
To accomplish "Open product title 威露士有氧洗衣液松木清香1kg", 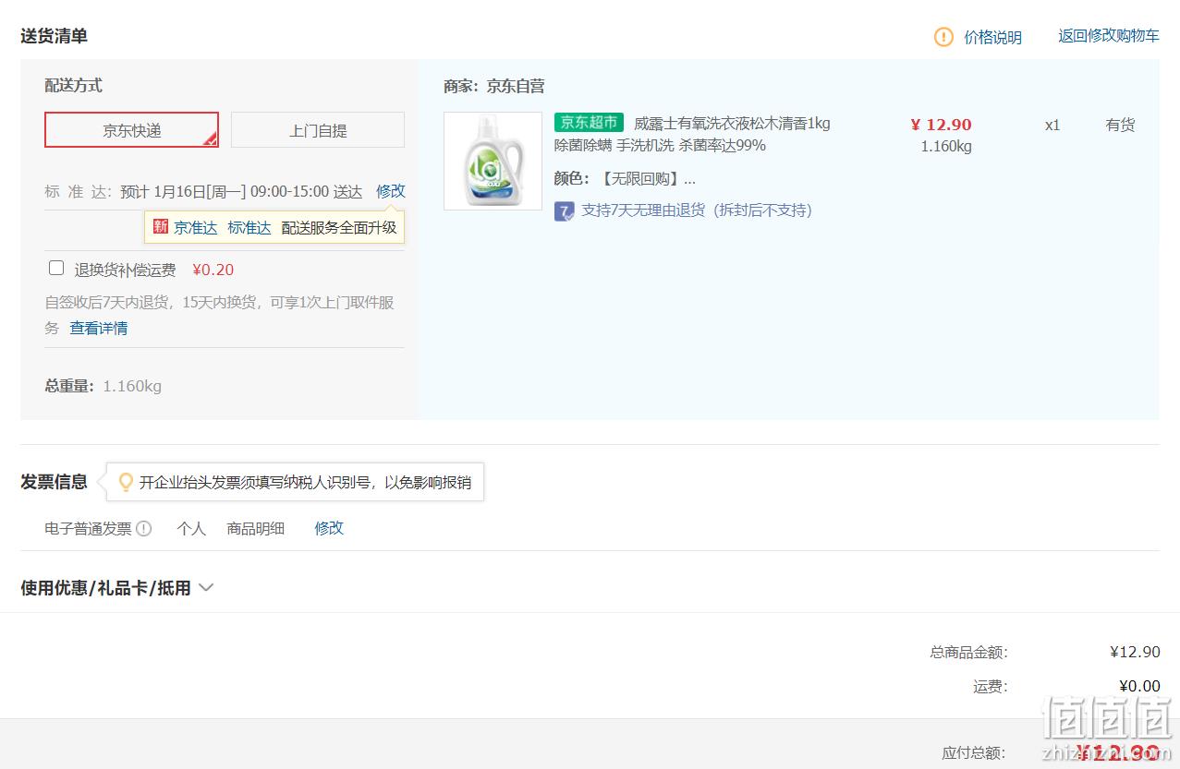I will click(x=732, y=124).
